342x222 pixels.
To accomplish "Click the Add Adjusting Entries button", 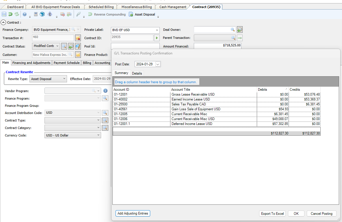I will (133, 213).
